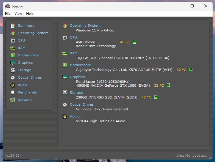Click the Storage drive icon in summary panel
Viewport: 215px width, 162px height.
click(65, 93)
